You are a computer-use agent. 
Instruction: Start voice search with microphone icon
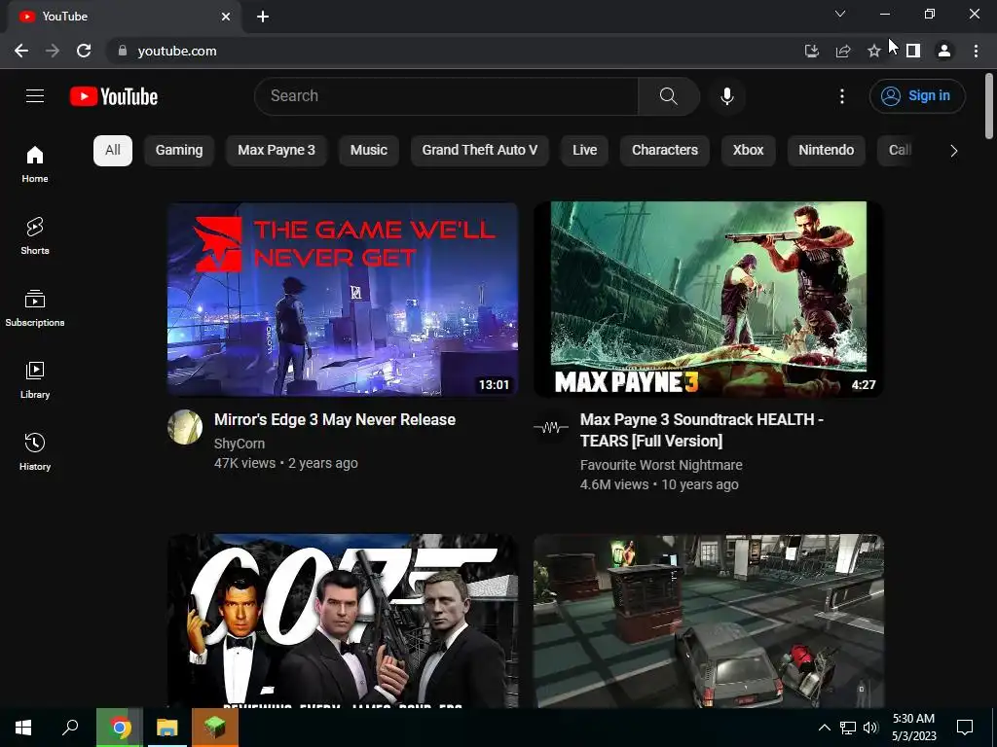pyautogui.click(x=727, y=96)
